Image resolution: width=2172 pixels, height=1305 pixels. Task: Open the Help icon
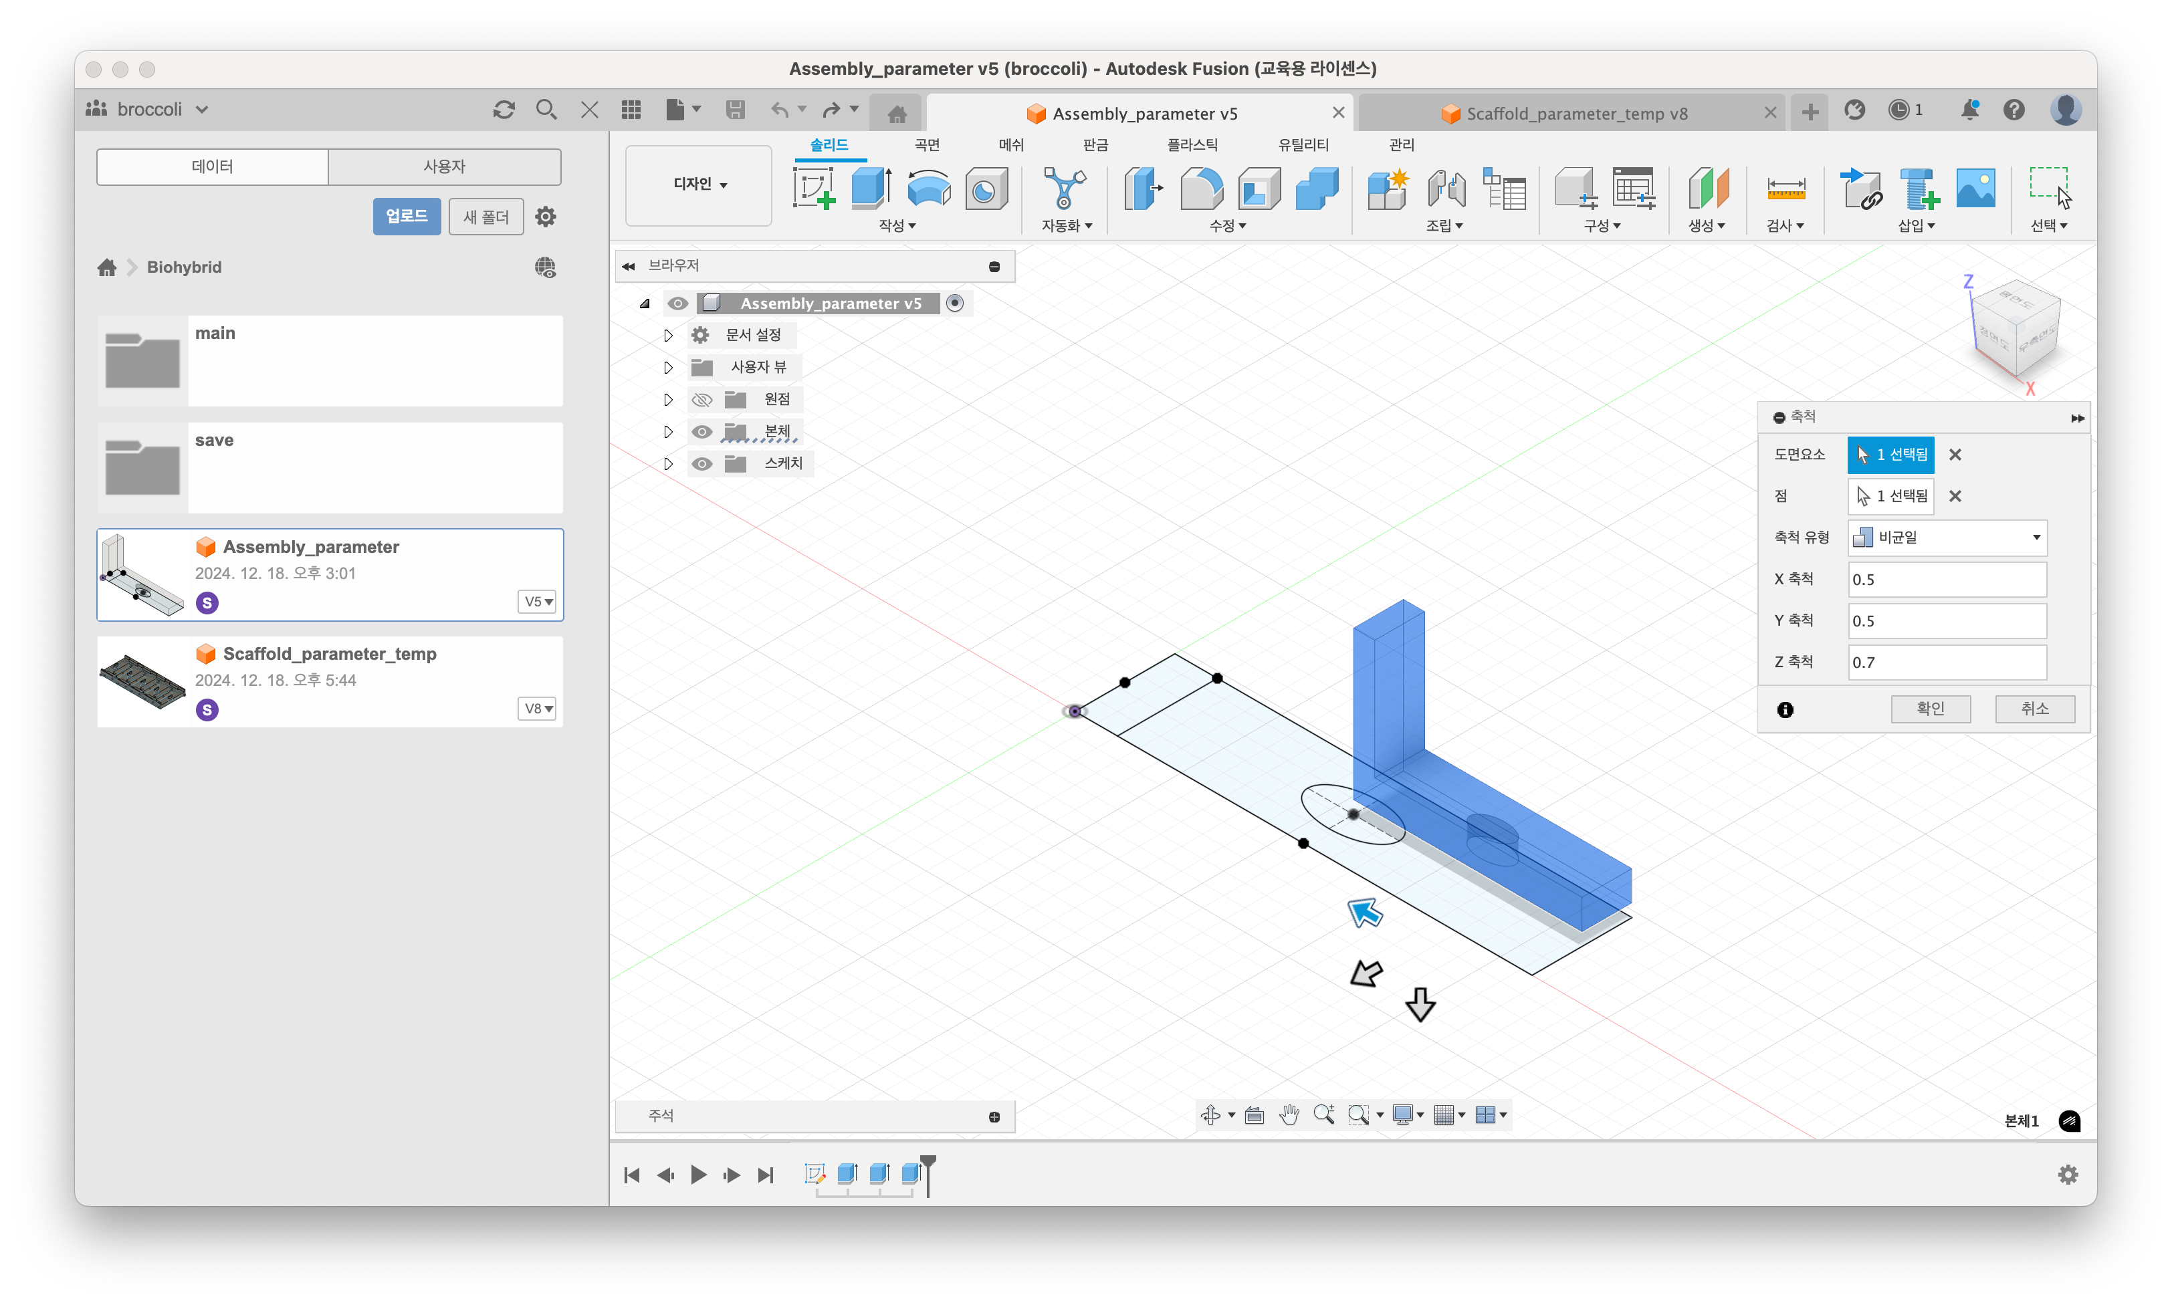tap(2014, 110)
